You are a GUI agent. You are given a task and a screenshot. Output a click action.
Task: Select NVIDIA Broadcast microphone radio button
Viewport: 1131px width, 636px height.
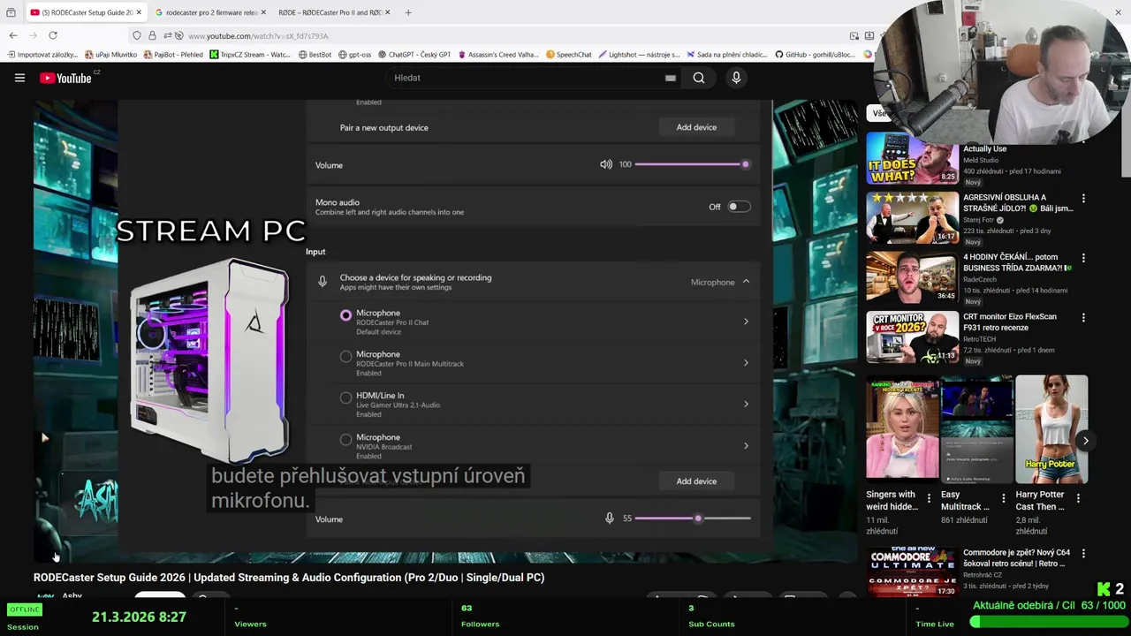click(x=345, y=439)
